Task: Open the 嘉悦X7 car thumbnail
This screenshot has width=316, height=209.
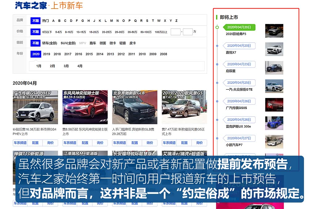Action: (274, 49)
